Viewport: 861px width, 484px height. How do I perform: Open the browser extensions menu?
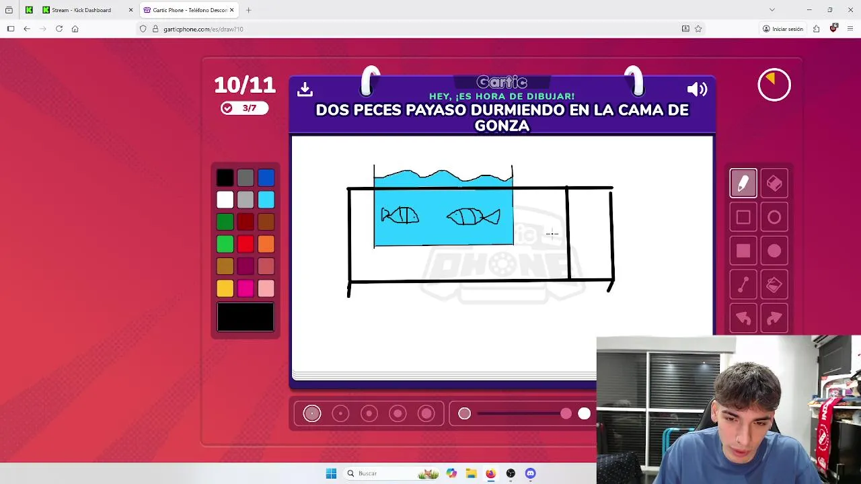click(x=816, y=29)
